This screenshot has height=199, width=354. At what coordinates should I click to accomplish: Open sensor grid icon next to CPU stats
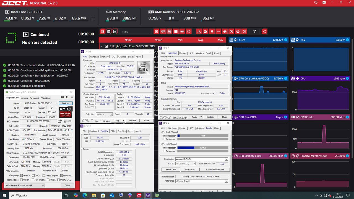pyautogui.click(x=92, y=19)
